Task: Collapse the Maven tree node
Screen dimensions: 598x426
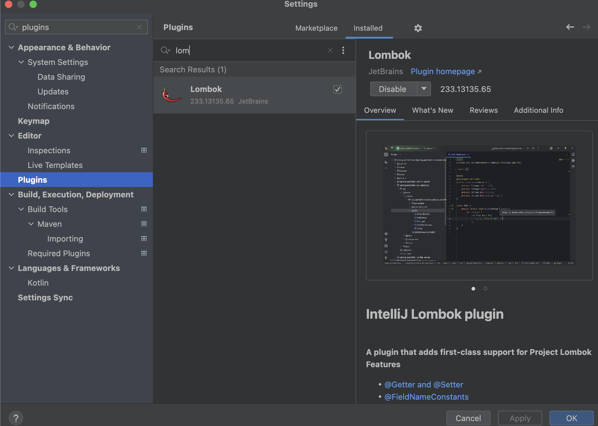Action: click(31, 224)
